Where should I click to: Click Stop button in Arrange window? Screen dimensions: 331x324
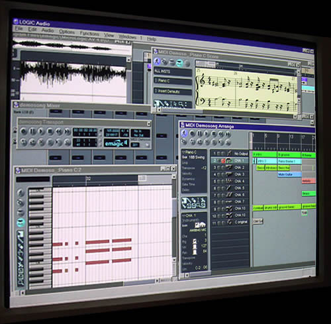(213, 134)
